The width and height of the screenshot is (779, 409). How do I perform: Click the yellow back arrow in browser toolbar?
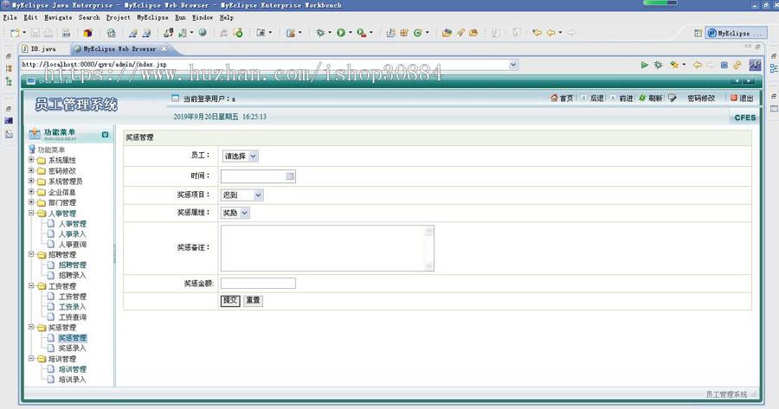698,65
